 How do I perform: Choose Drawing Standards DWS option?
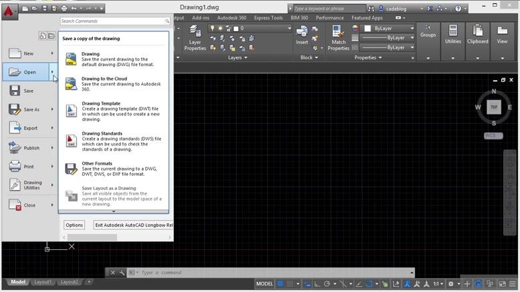(x=114, y=141)
